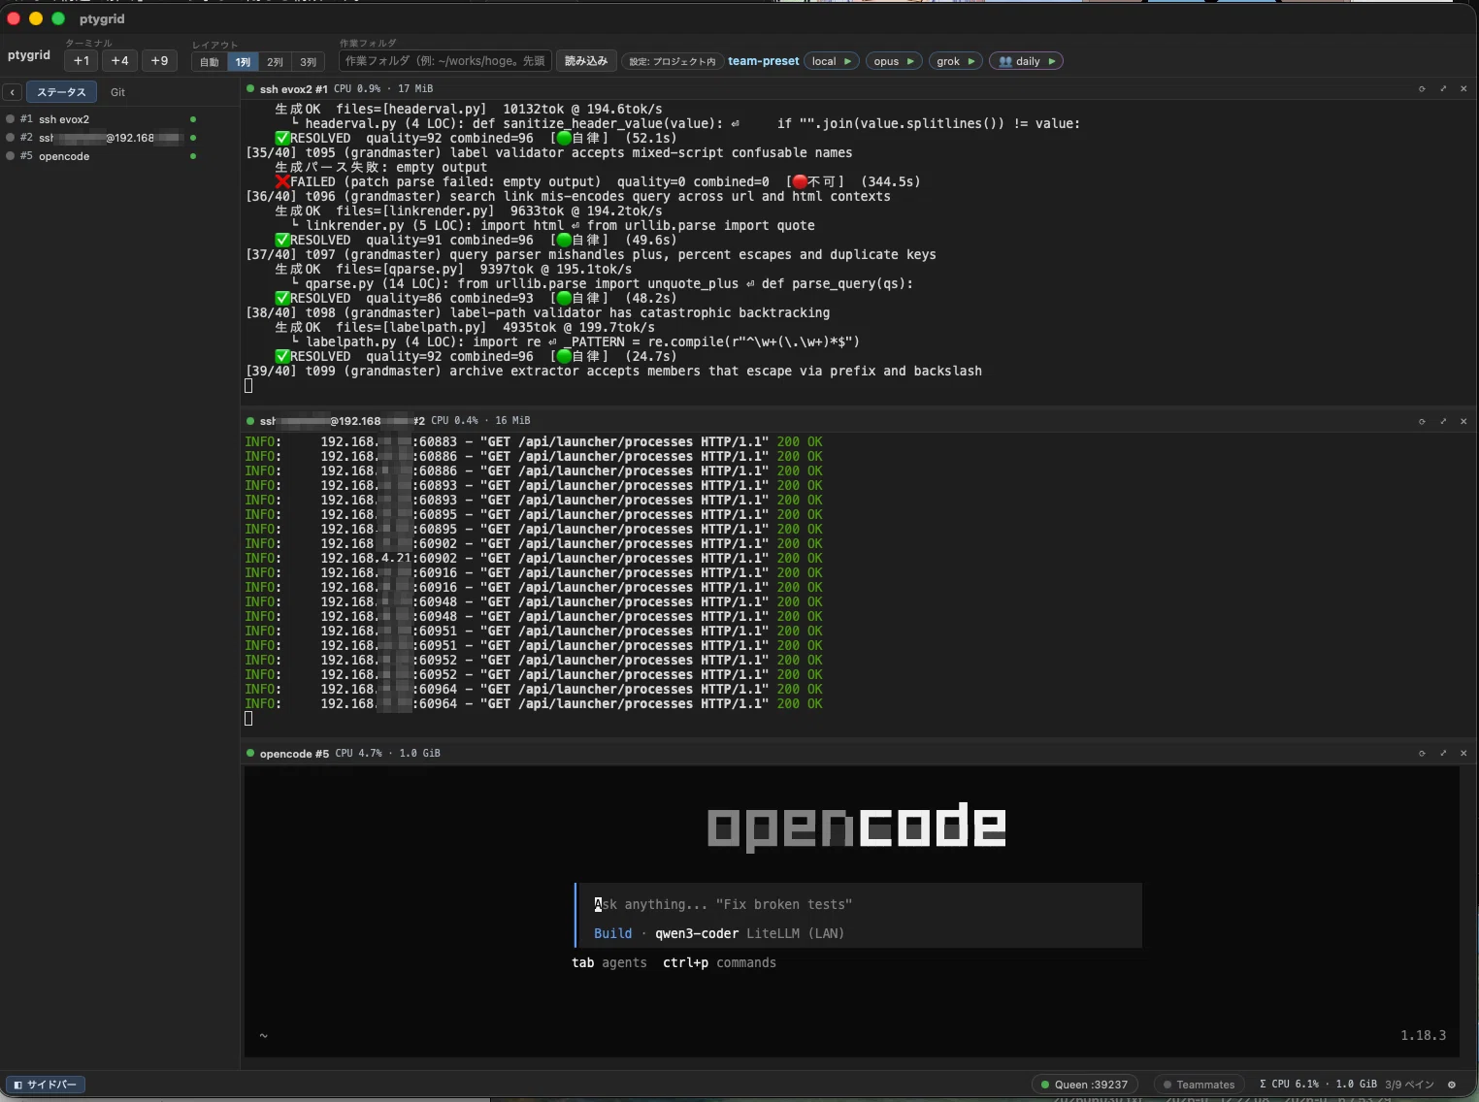
Task: Select the 3列 layout option
Action: point(309,62)
